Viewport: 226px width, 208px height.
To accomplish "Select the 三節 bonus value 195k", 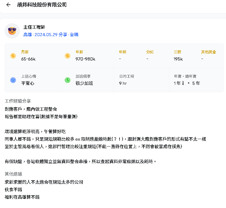I will (178, 59).
